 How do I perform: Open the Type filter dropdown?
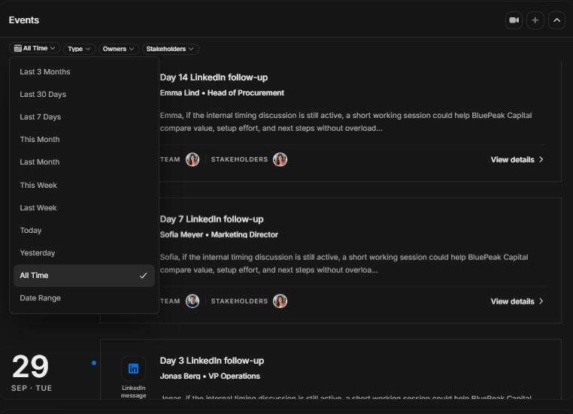click(x=79, y=49)
